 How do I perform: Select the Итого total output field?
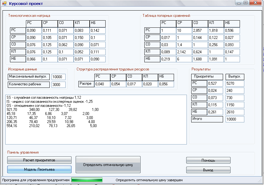(235, 119)
